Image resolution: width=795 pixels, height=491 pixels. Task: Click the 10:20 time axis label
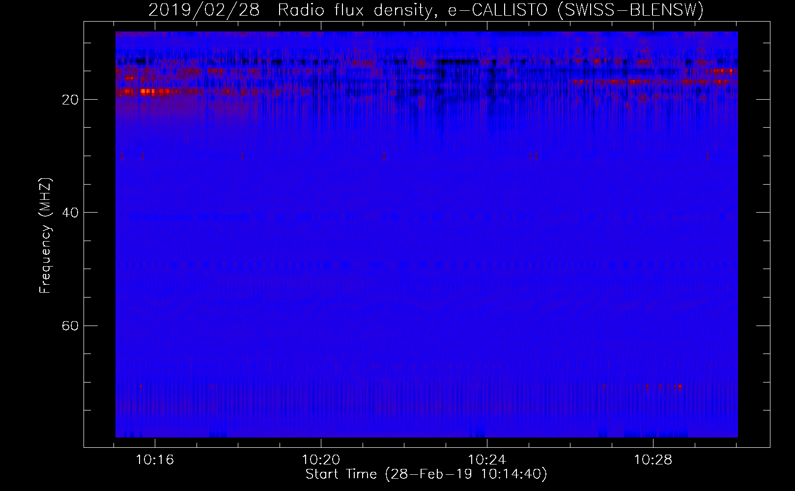point(321,460)
